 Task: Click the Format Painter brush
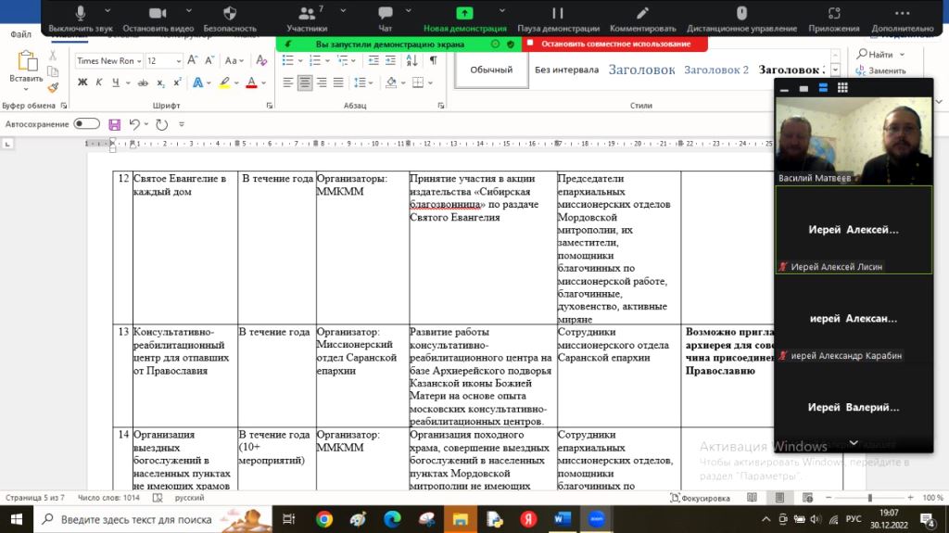pos(53,88)
